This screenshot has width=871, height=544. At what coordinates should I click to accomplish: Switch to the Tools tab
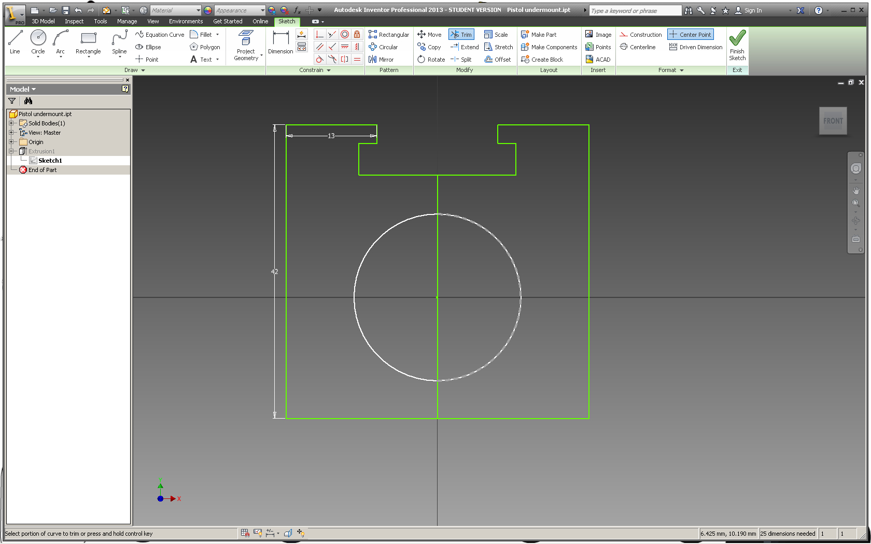[x=101, y=21]
